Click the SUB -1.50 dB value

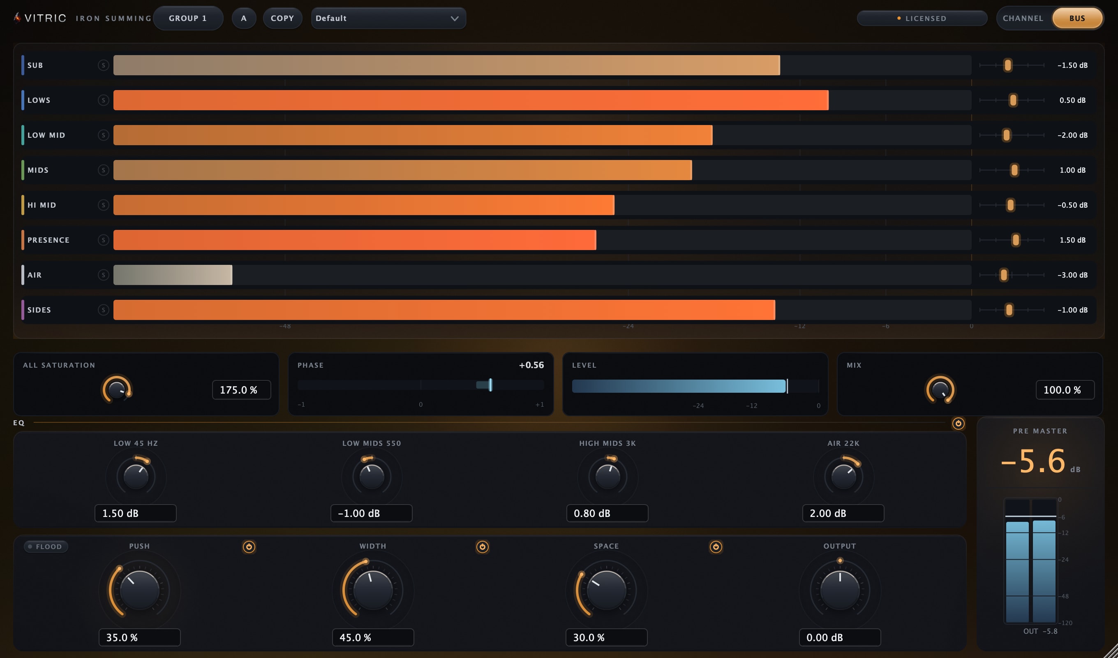1072,65
